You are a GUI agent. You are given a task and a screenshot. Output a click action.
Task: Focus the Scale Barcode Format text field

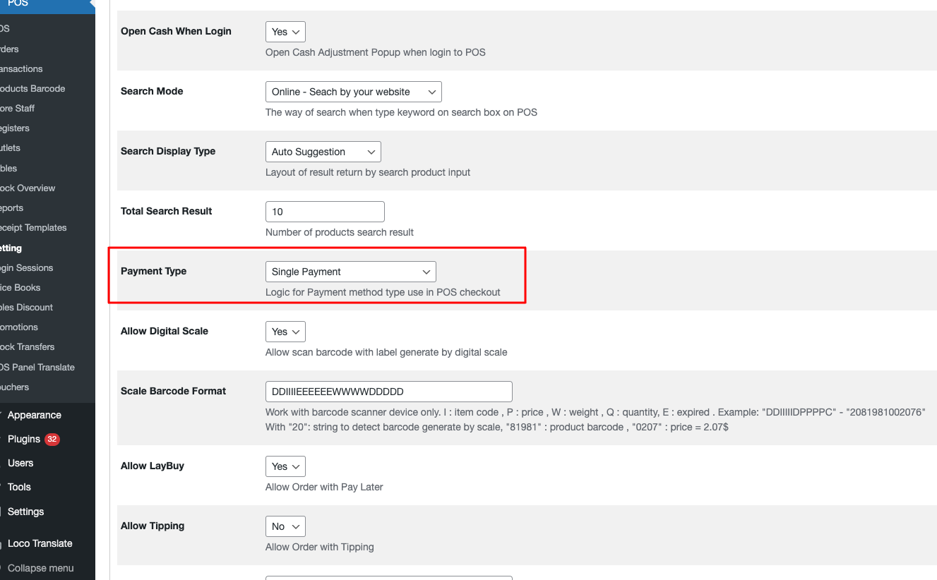pos(388,392)
